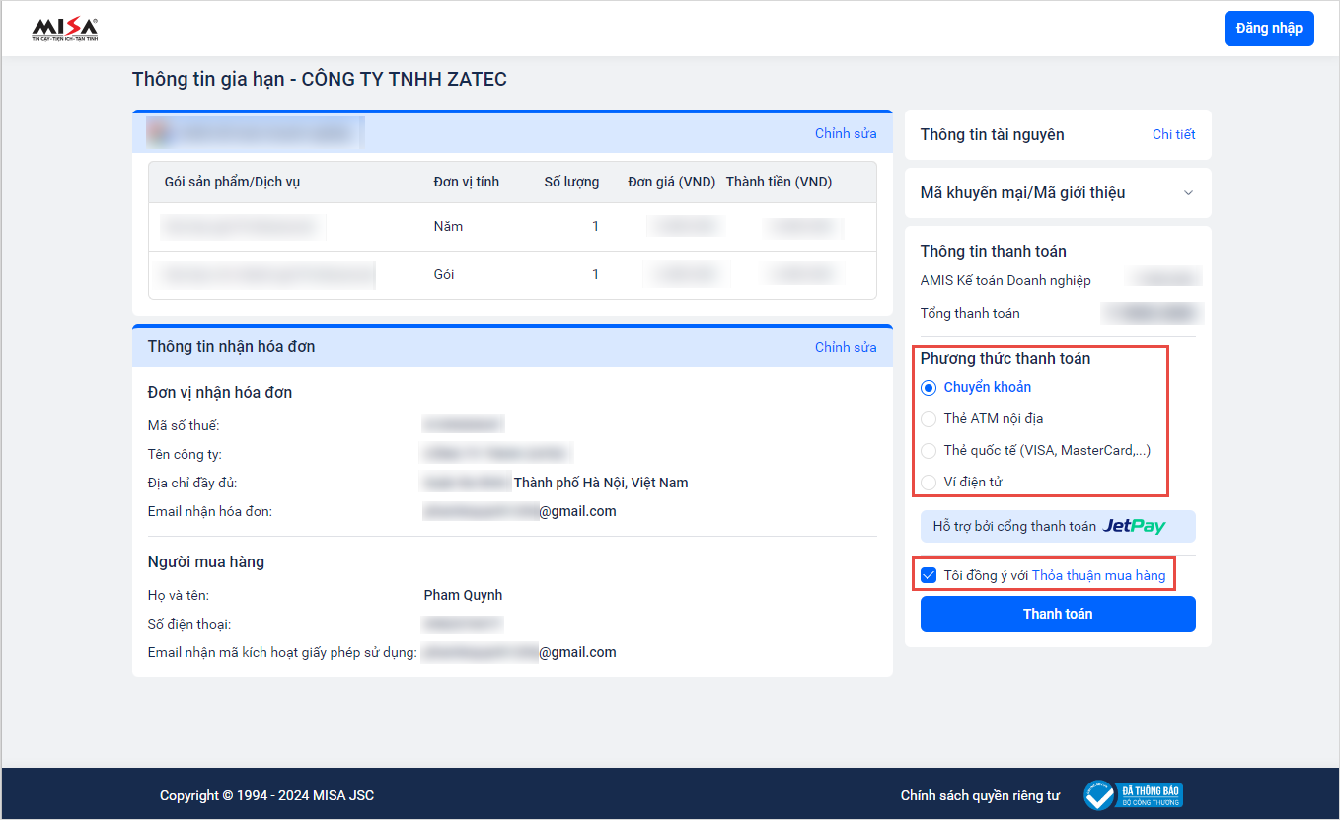Open Chi tiết for Thông tin tài nguyên

[1173, 134]
